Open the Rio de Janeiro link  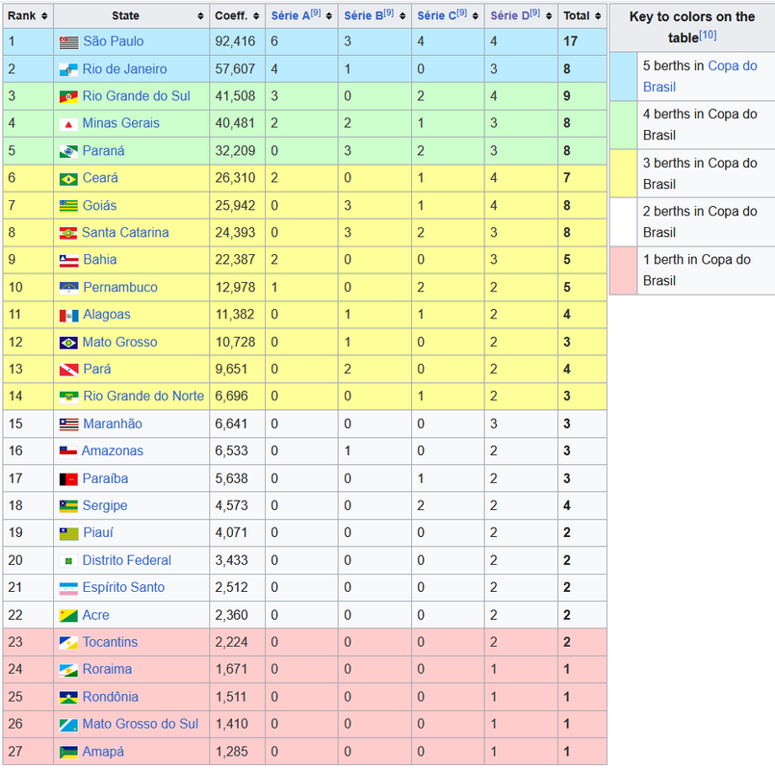pyautogui.click(x=124, y=69)
